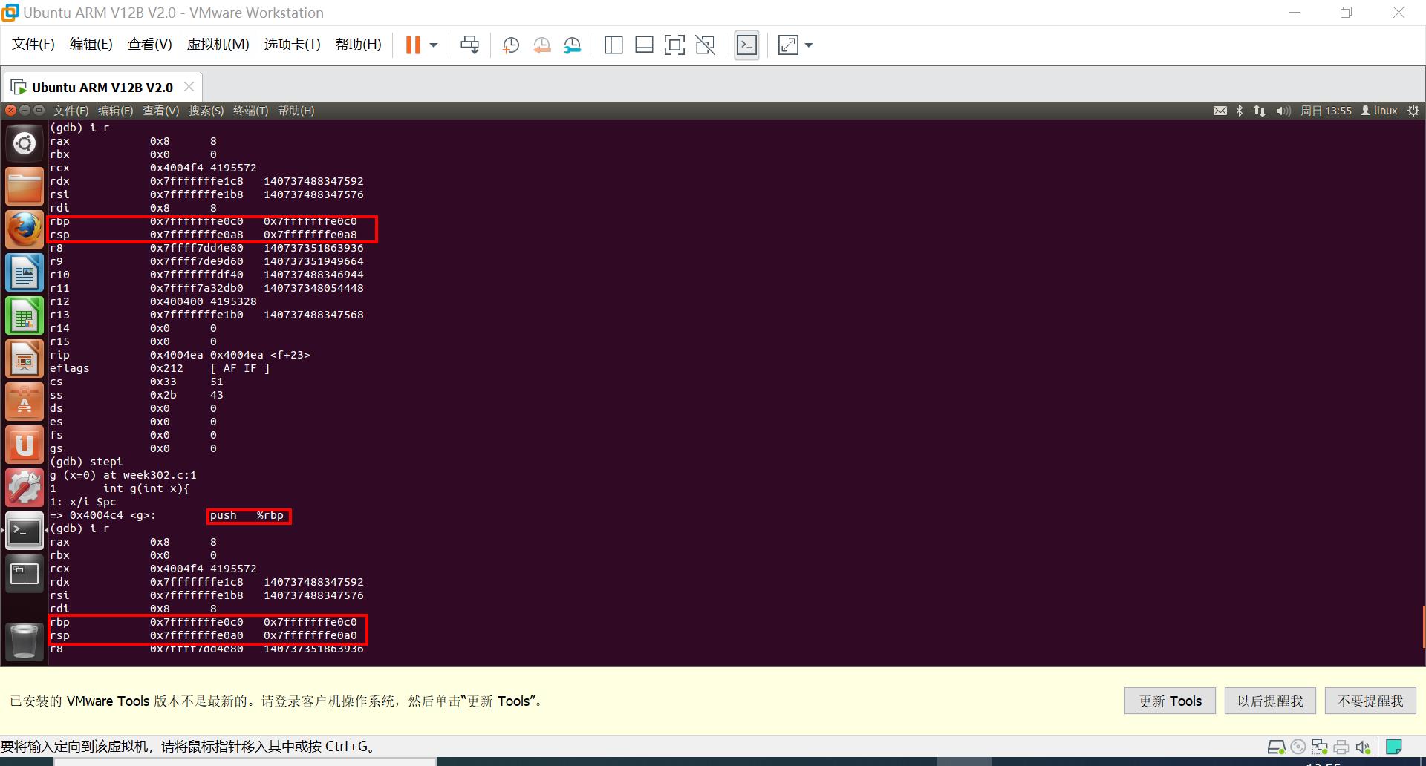This screenshot has height=766, width=1426.
Task: Open the linux user menu in panel
Action: click(1379, 111)
